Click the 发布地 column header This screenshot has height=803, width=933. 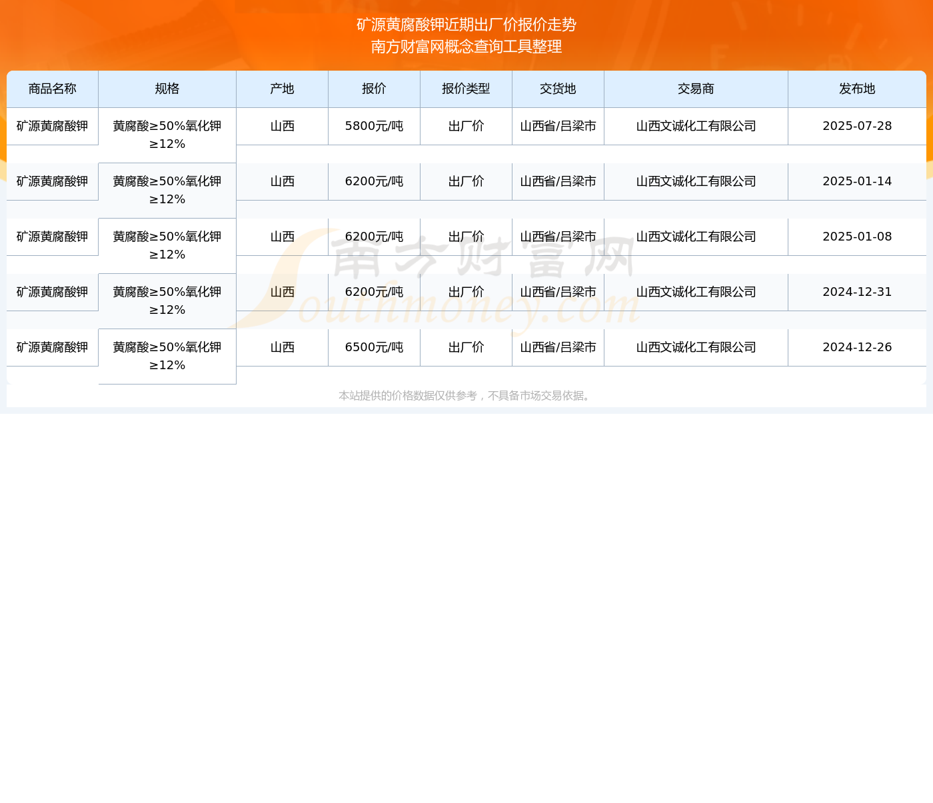pos(857,89)
